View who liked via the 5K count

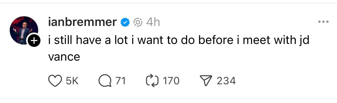pyautogui.click(x=72, y=81)
